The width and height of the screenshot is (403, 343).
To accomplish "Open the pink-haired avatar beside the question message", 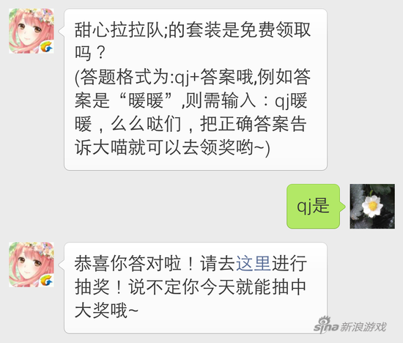I will pos(32,31).
